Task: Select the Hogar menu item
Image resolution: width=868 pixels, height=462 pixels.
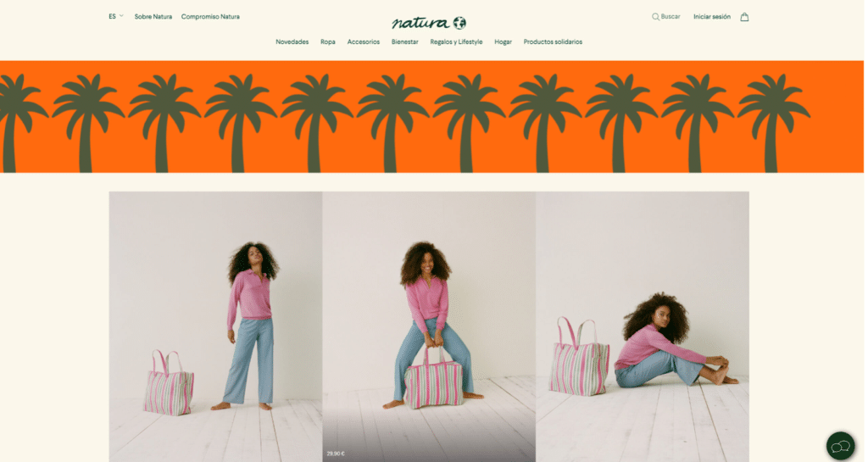Action: click(503, 42)
